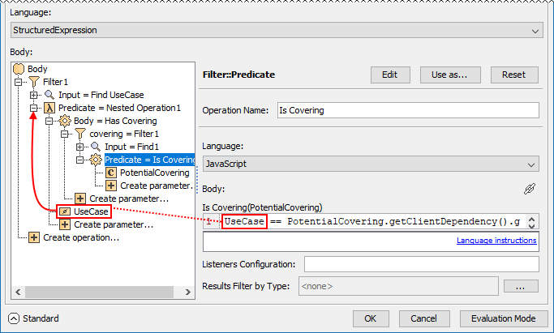
Task: Click the Listeners Configuration field
Action: click(x=422, y=264)
